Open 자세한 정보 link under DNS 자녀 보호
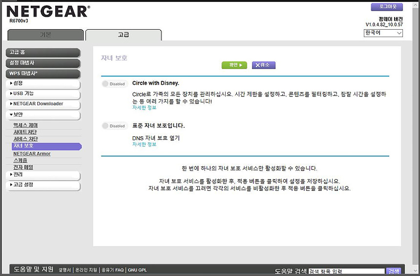 pos(145,145)
